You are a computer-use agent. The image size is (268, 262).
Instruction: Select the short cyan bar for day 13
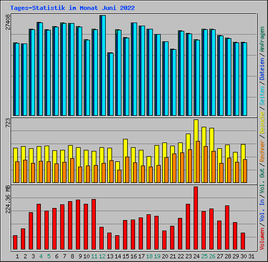(x=111, y=84)
